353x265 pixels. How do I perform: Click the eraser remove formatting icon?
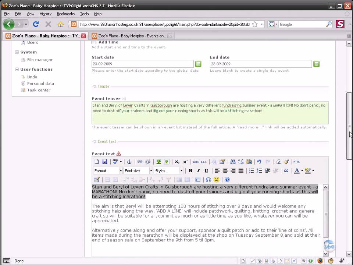[x=278, y=162]
